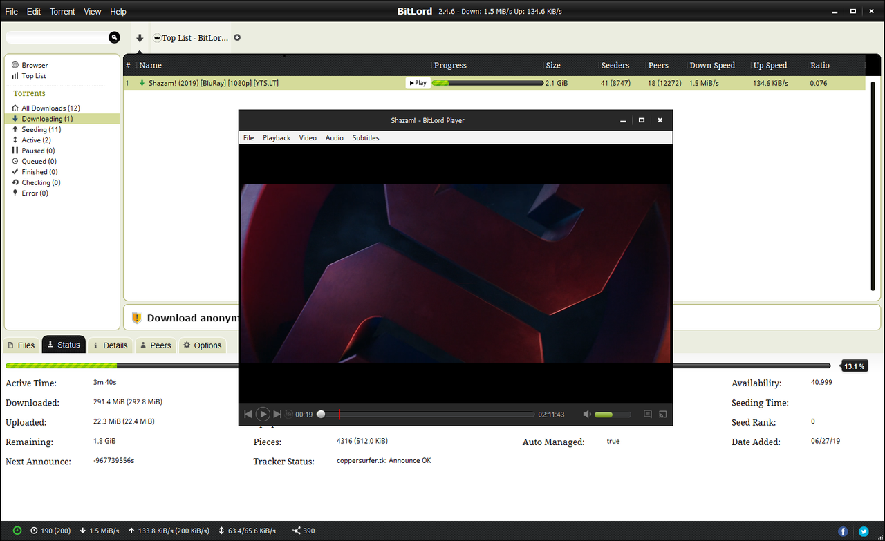The image size is (885, 541).
Task: Open the player's Video menu
Action: pyautogui.click(x=308, y=138)
